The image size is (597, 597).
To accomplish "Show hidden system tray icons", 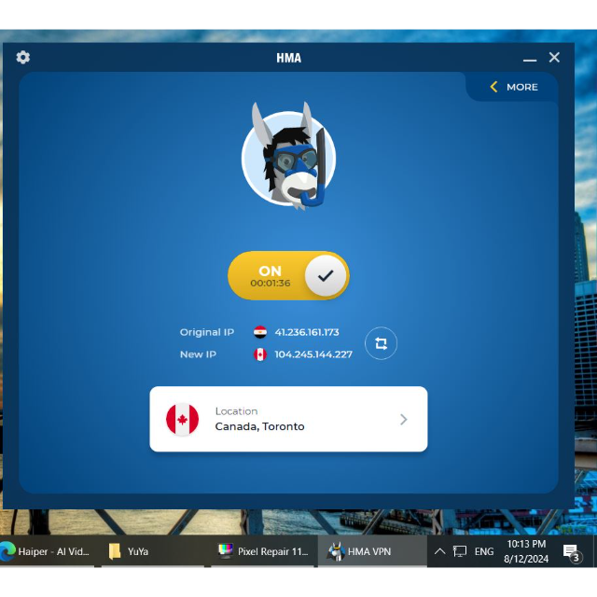I will 439,551.
